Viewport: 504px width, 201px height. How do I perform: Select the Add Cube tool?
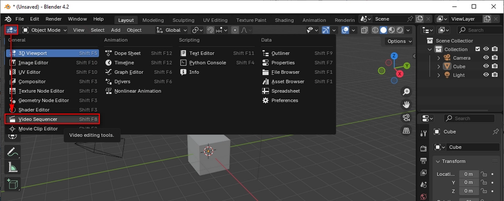tap(13, 184)
